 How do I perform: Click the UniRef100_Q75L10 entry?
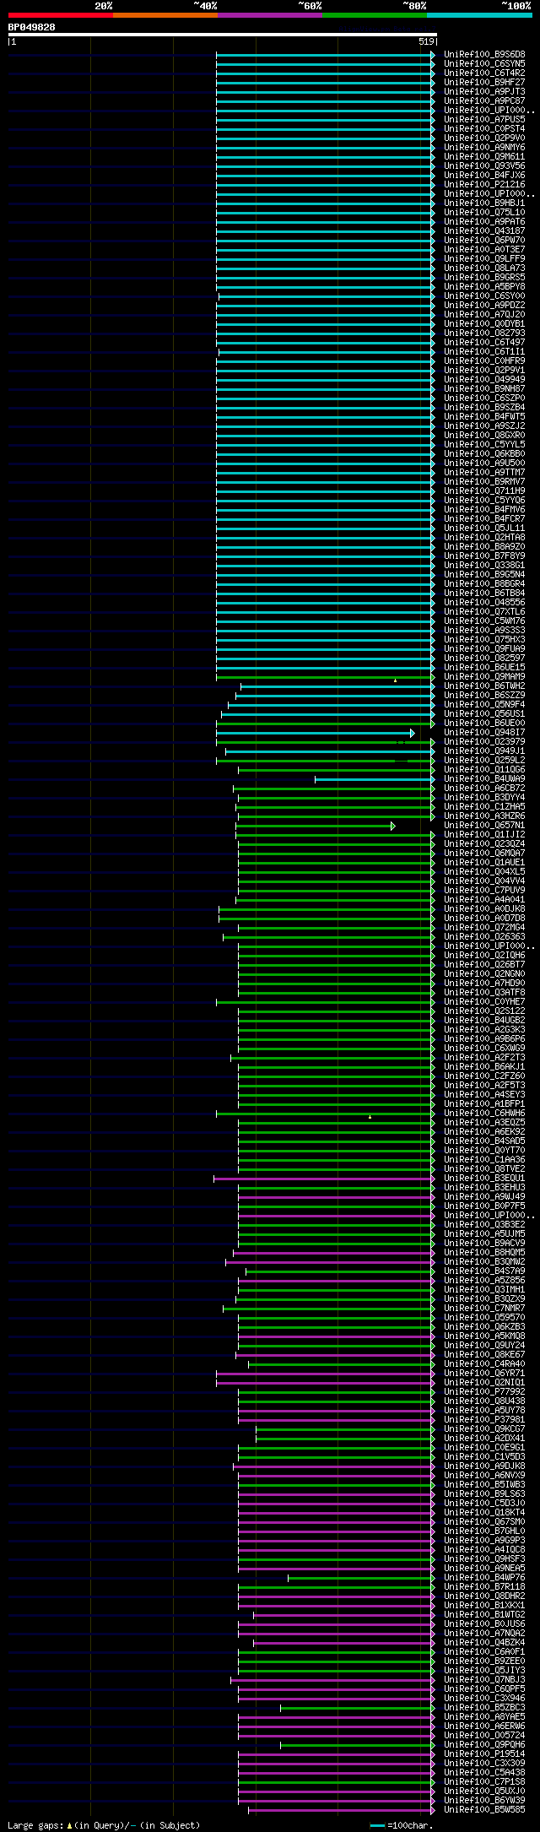484,212
